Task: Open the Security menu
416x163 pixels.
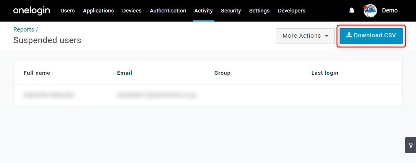Action: pos(231,11)
